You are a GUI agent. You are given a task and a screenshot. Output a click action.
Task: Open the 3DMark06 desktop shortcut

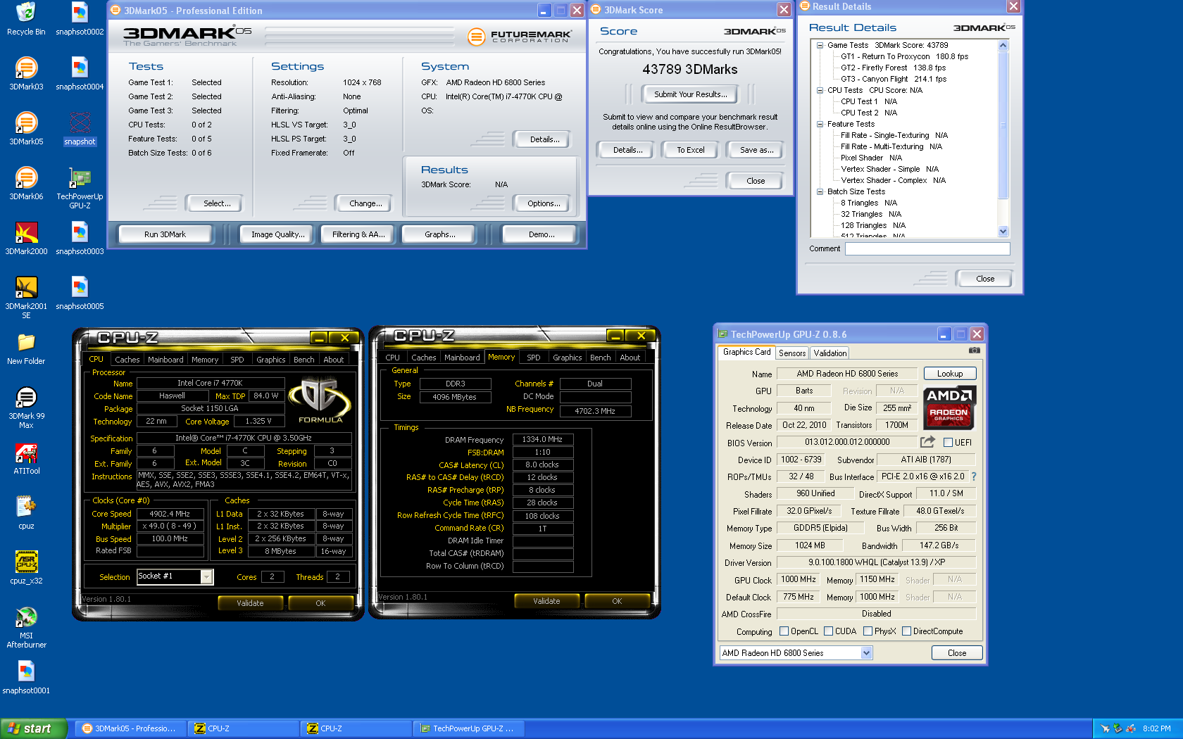tap(26, 184)
